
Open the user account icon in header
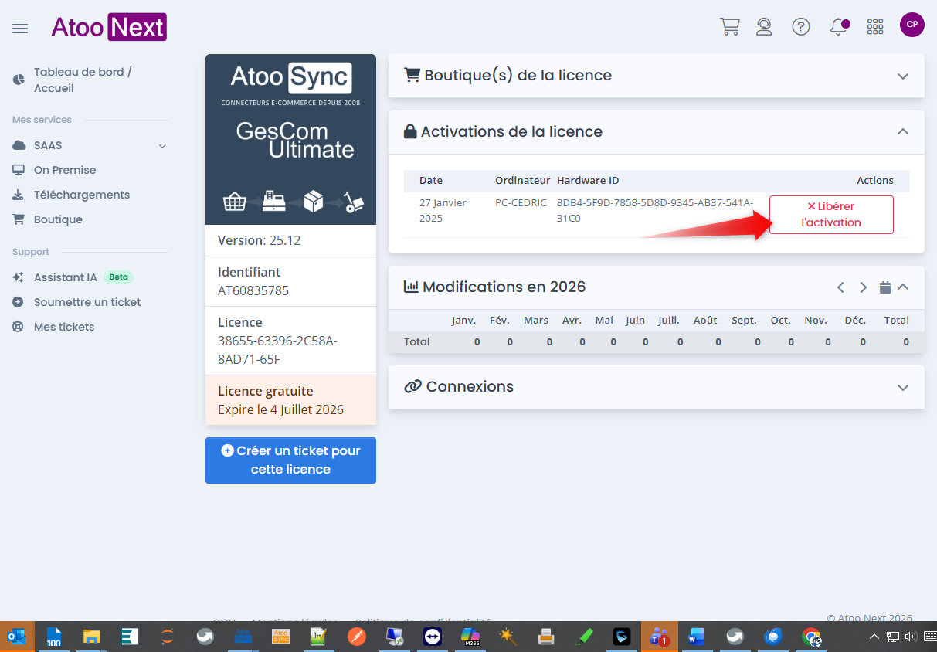click(x=764, y=26)
